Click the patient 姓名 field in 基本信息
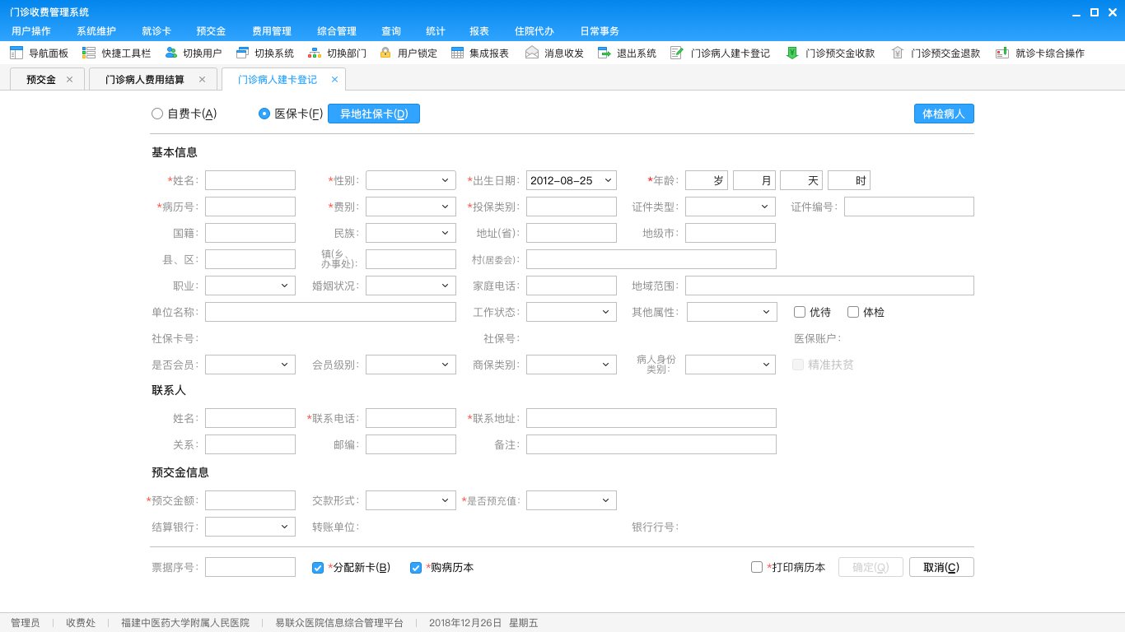 [x=250, y=180]
